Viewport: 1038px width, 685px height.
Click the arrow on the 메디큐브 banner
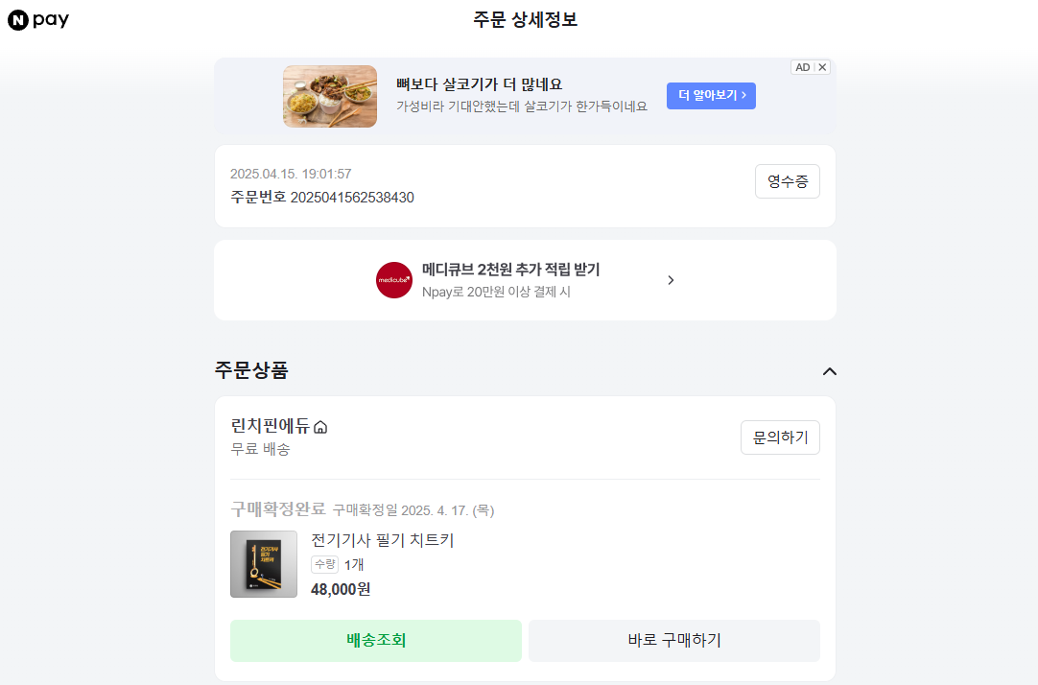coord(671,280)
